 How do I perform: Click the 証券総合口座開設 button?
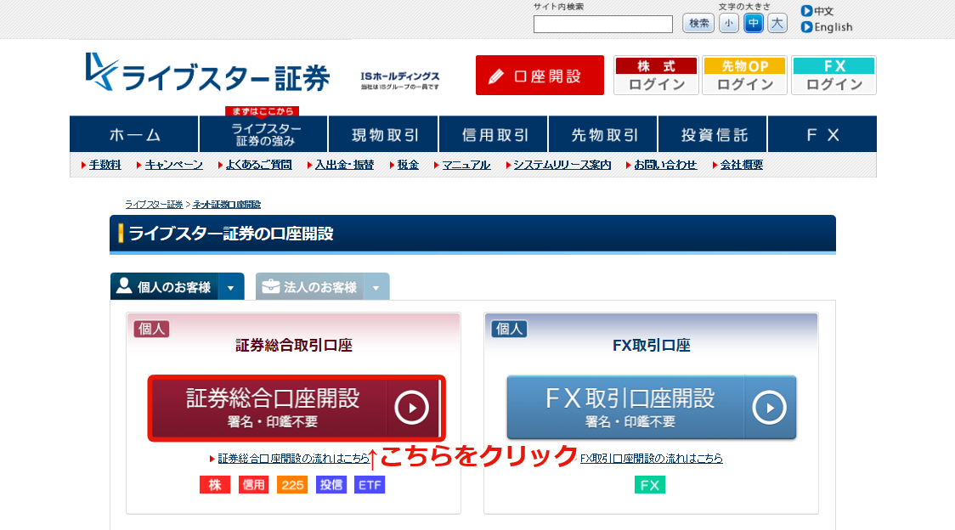297,408
